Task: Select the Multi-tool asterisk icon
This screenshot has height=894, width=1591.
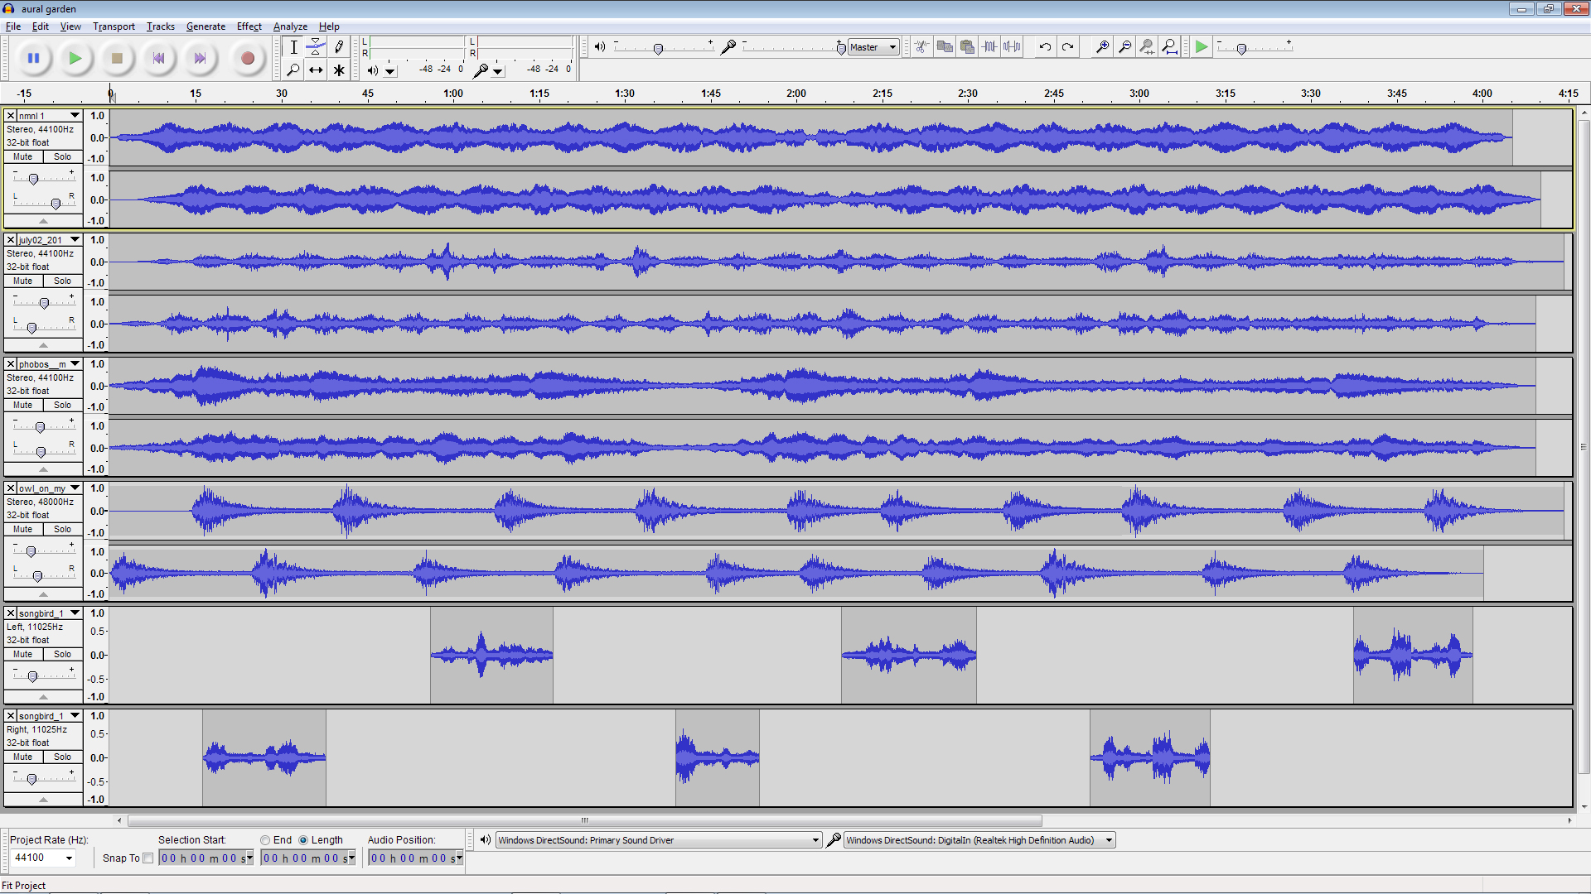Action: click(x=338, y=70)
